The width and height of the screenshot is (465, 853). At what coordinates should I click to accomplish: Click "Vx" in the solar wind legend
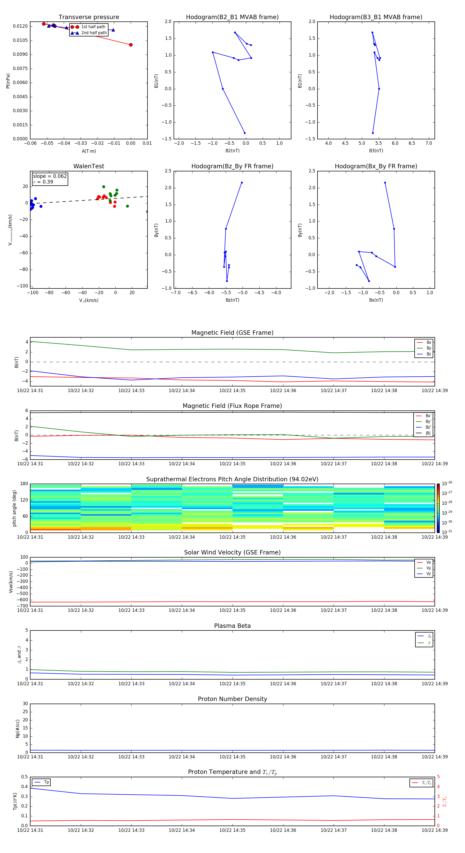coord(429,562)
